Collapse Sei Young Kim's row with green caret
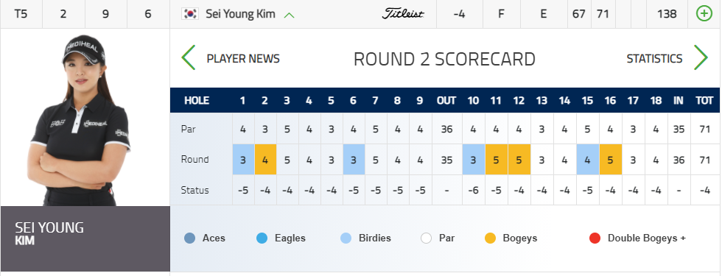 point(289,15)
